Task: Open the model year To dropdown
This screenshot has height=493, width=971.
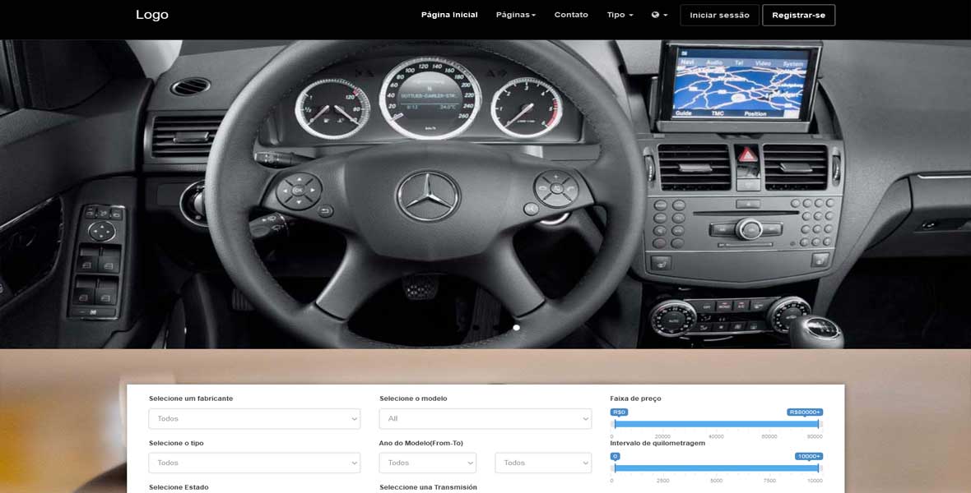Action: (x=543, y=463)
